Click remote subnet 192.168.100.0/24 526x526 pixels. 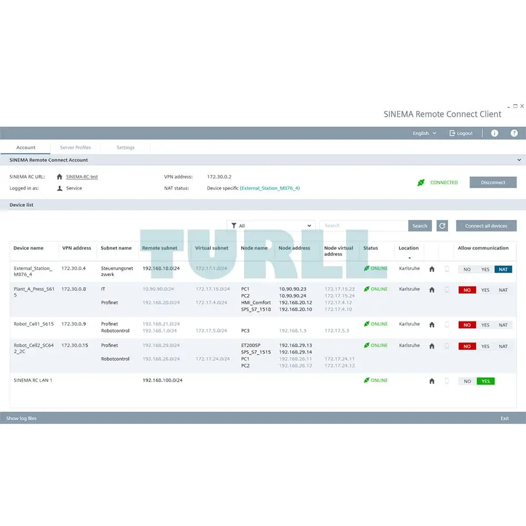point(163,380)
